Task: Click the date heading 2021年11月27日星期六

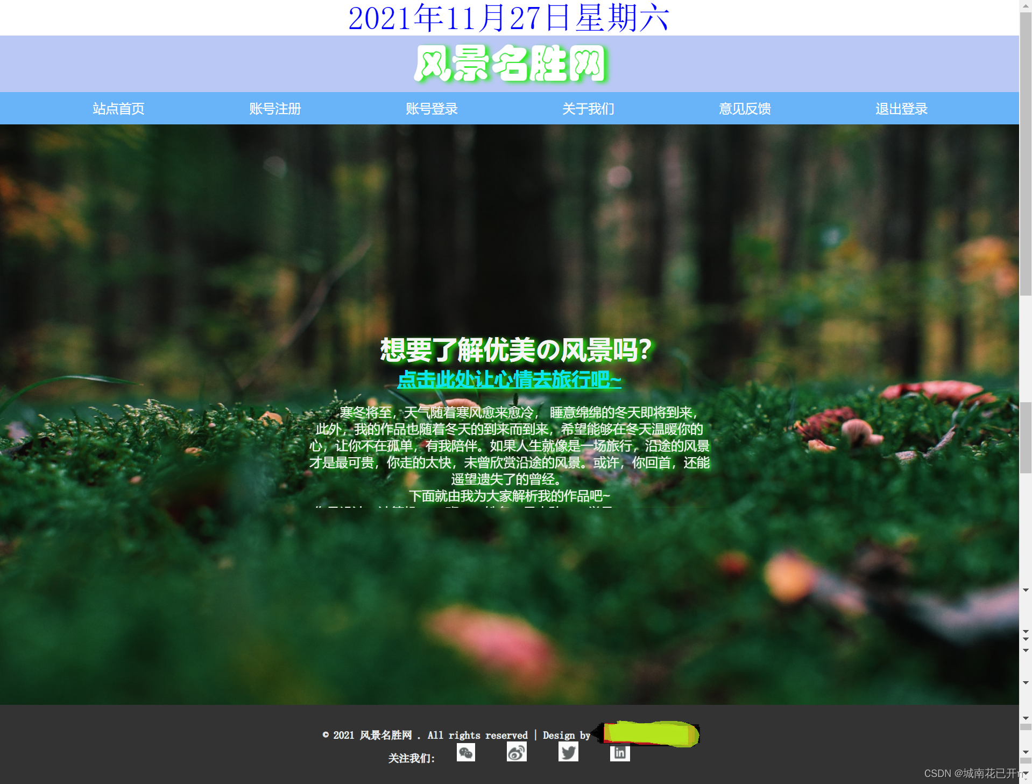Action: (x=510, y=17)
